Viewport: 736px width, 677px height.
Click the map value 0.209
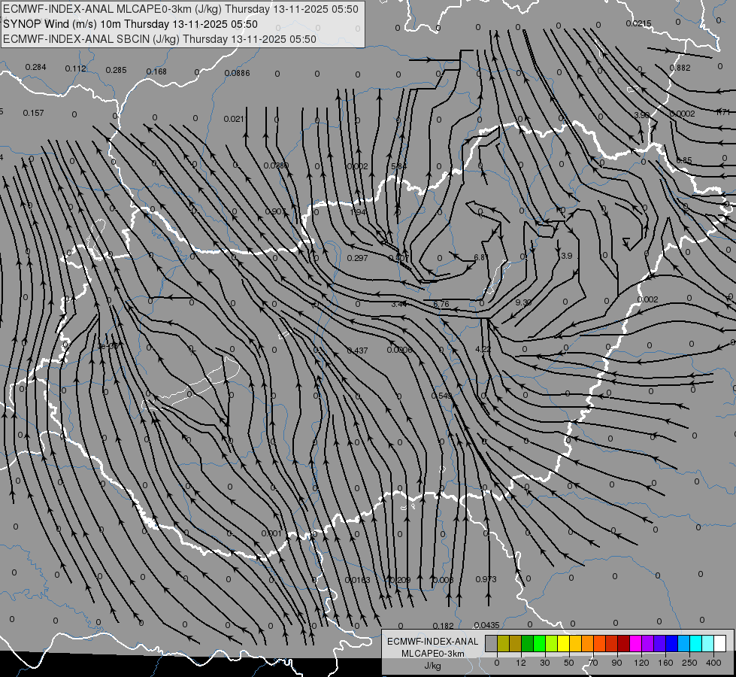[x=400, y=580]
